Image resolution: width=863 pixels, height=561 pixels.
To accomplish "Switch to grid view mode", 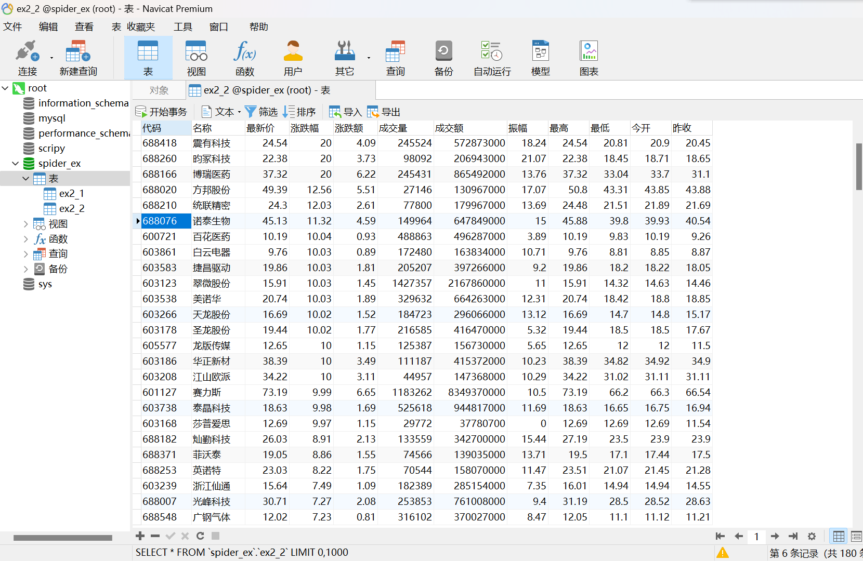I will click(x=839, y=536).
